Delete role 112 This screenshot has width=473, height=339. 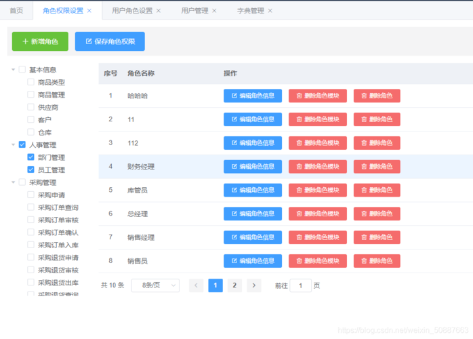tap(377, 143)
